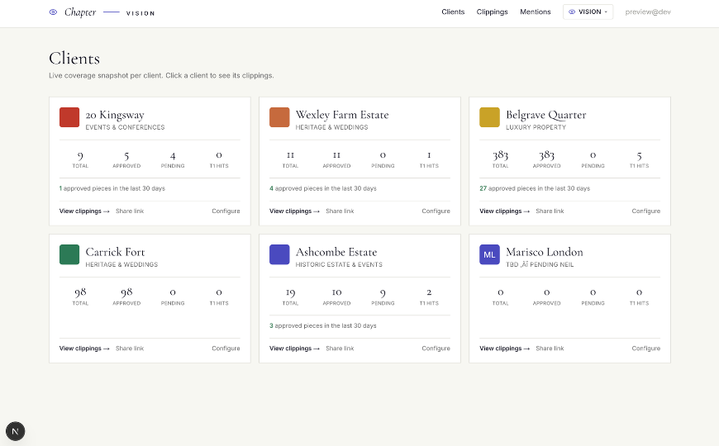Image resolution: width=719 pixels, height=446 pixels.
Task: Click the Wexley Farm Estate orange icon
Action: [x=279, y=117]
